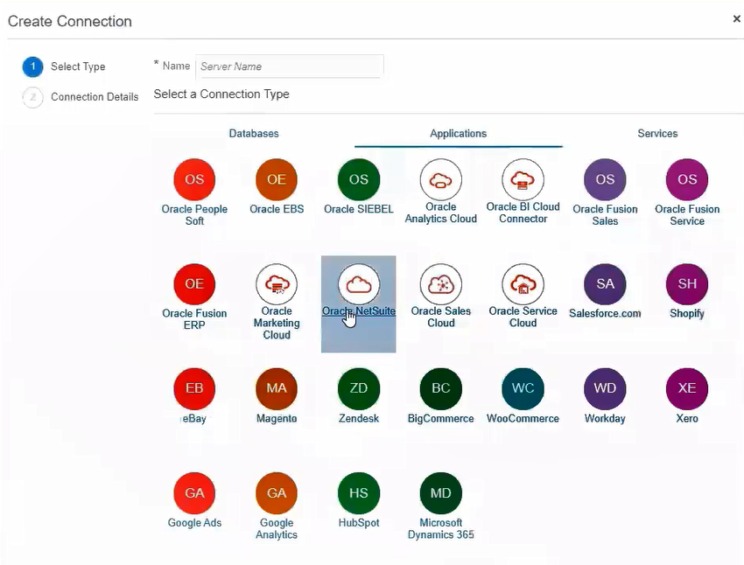
Task: Select the HubSpot HS icon
Action: [x=359, y=493]
